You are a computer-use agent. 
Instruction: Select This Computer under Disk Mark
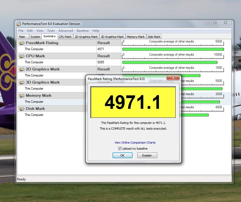click(x=34, y=115)
